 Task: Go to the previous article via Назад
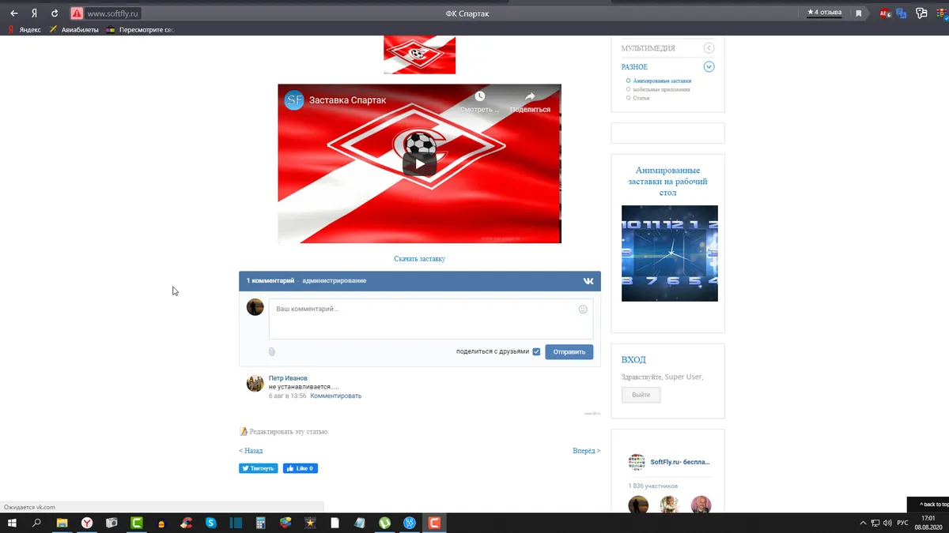(251, 451)
